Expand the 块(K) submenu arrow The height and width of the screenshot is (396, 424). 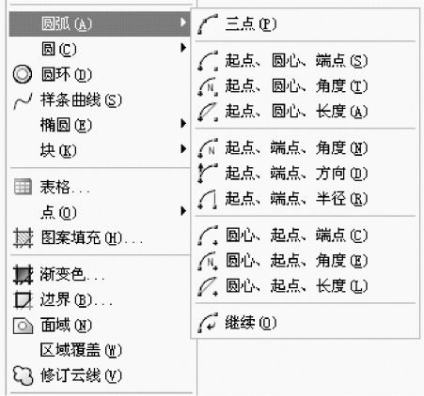[183, 148]
